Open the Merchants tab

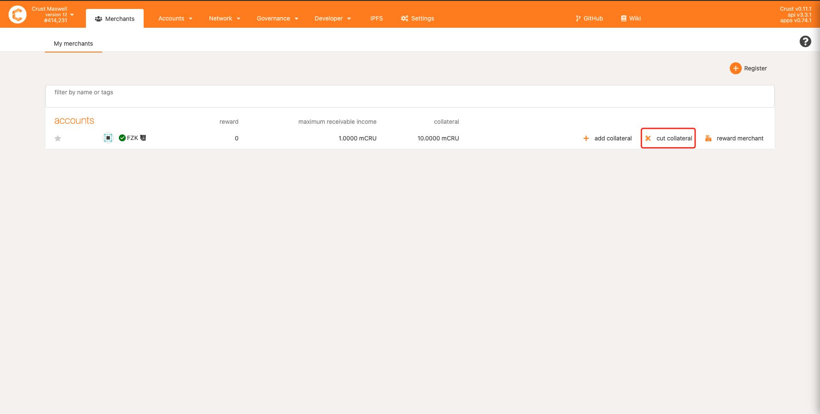(115, 19)
